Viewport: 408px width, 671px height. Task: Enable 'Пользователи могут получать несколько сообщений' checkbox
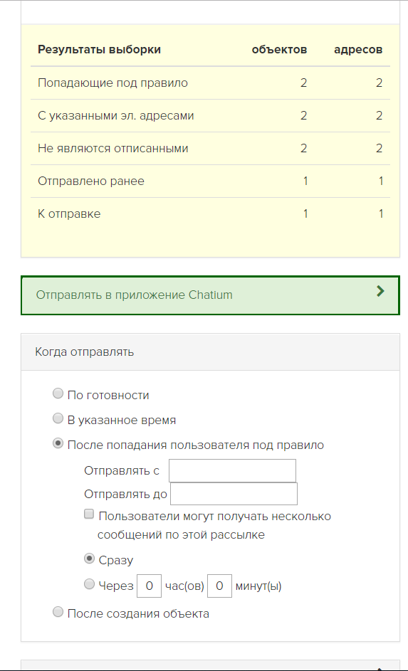(x=89, y=514)
